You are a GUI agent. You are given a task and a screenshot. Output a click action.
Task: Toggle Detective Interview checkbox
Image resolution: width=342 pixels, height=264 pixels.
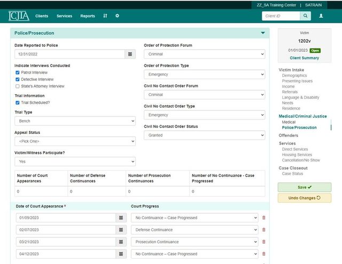[x=18, y=79]
